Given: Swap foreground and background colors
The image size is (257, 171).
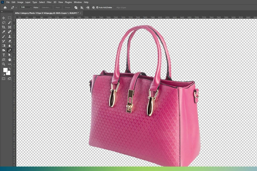Looking at the screenshot, I should point(9,68).
